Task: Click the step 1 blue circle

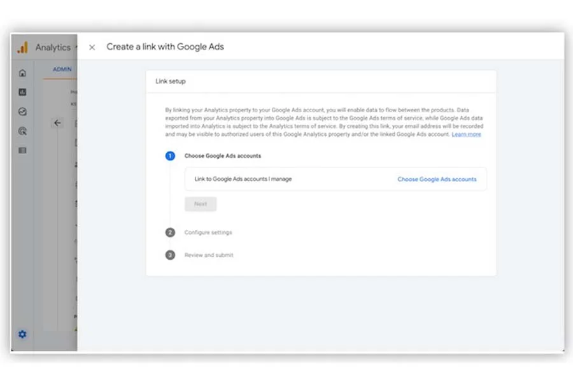Action: 170,156
